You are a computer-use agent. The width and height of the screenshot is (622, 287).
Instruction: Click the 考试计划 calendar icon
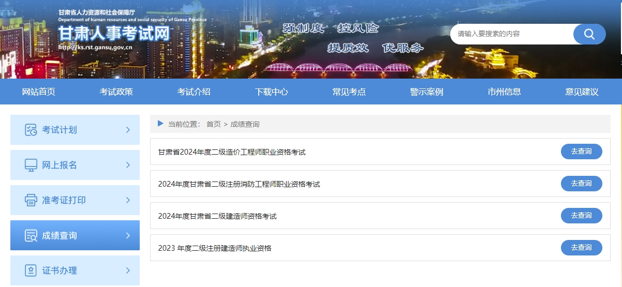[31, 130]
